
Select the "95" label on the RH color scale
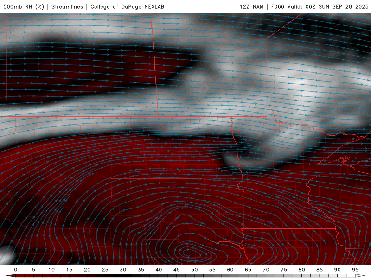(355, 270)
